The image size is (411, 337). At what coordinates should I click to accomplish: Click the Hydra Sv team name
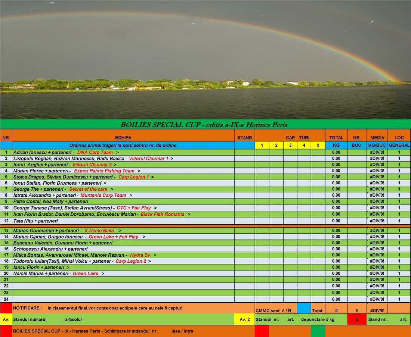[140, 255]
